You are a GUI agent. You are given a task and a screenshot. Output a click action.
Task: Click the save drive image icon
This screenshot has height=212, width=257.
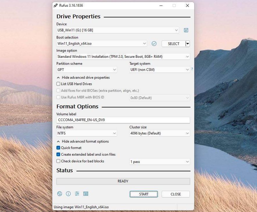pyautogui.click(x=186, y=30)
